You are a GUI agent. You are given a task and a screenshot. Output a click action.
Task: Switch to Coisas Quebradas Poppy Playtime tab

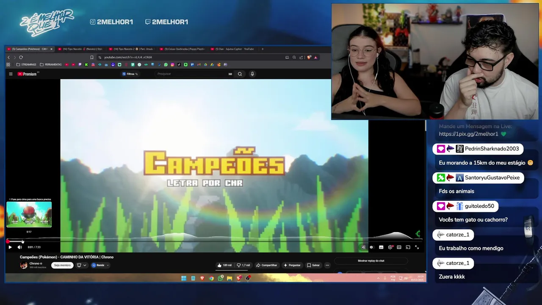183,49
